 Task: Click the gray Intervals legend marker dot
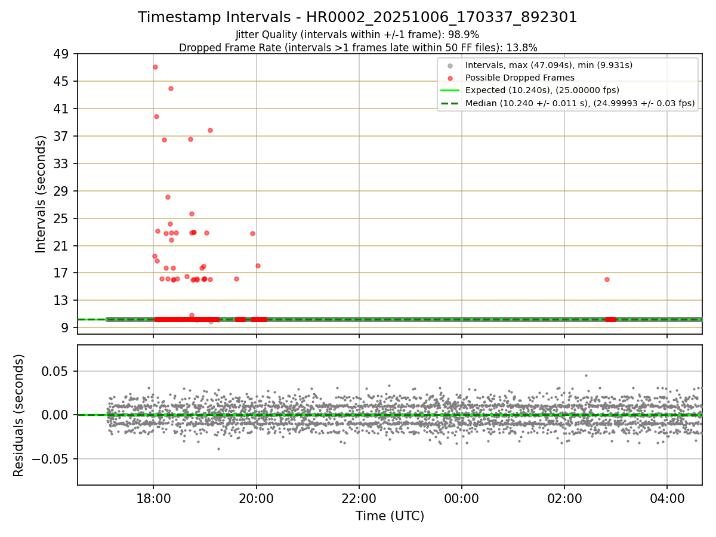pyautogui.click(x=450, y=66)
